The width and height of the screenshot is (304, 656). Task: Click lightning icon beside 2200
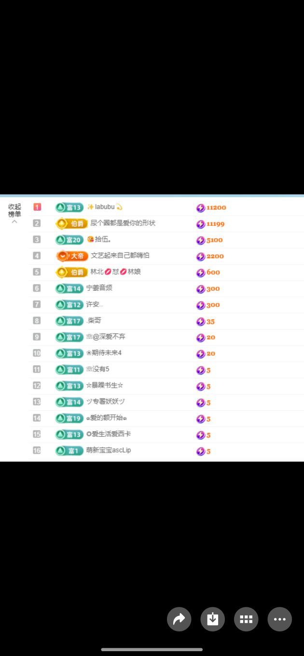[x=201, y=257]
